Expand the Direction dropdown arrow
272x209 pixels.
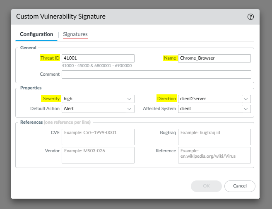(246, 99)
